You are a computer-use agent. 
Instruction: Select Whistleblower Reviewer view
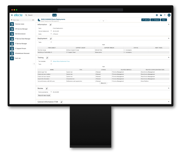pyautogui.click(x=22, y=54)
